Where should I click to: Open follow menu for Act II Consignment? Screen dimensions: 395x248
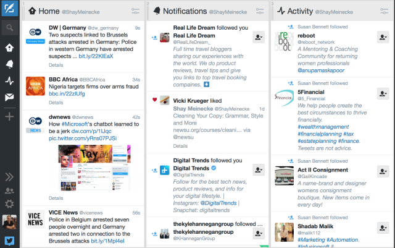pos(383,171)
